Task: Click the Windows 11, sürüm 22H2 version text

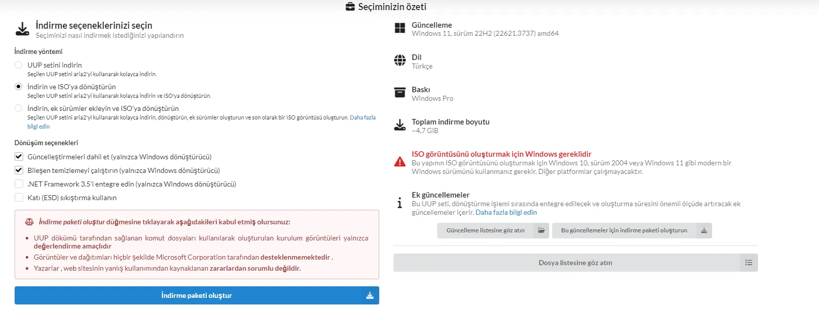Action: coord(485,33)
